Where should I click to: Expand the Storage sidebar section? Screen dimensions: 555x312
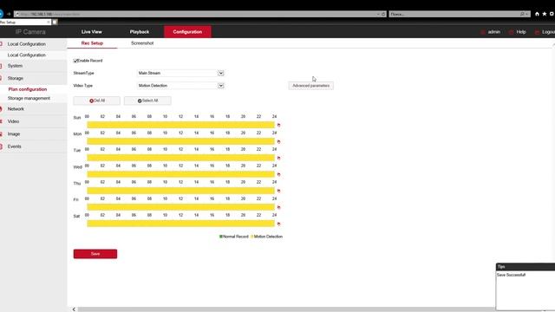(x=33, y=78)
